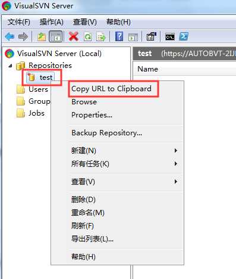Open the 新建(N) context menu item
This screenshot has height=279, width=236.
click(x=126, y=151)
